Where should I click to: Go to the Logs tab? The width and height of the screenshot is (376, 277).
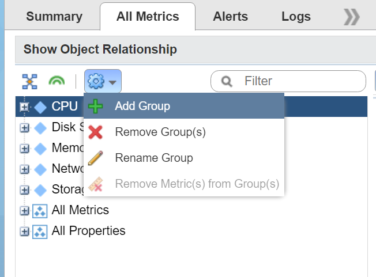coord(296,17)
